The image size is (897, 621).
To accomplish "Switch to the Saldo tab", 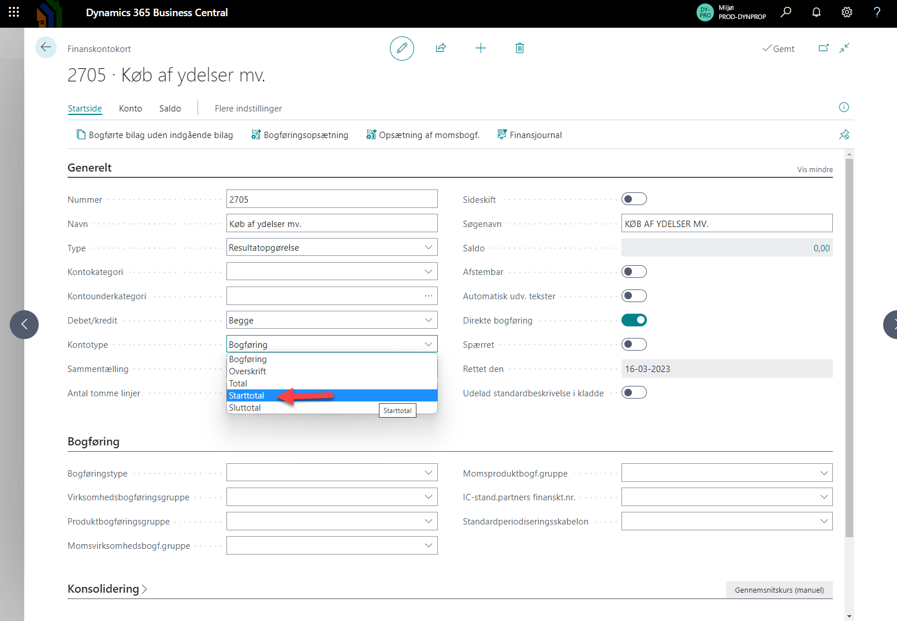I will point(170,109).
